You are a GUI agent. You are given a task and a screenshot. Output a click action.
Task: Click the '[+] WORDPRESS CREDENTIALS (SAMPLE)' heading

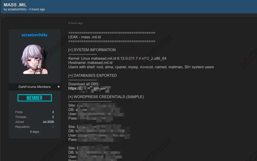[x=106, y=97]
